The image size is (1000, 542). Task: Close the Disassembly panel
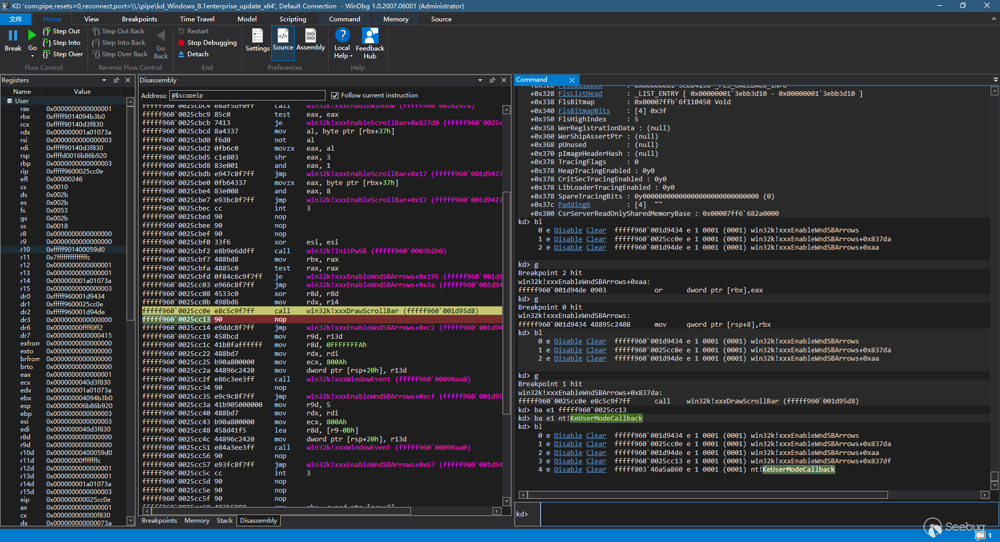pos(504,80)
